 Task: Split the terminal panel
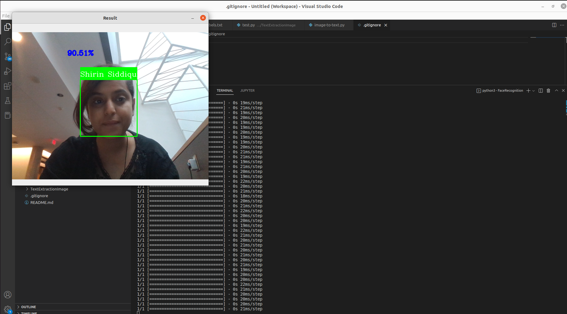coord(541,90)
